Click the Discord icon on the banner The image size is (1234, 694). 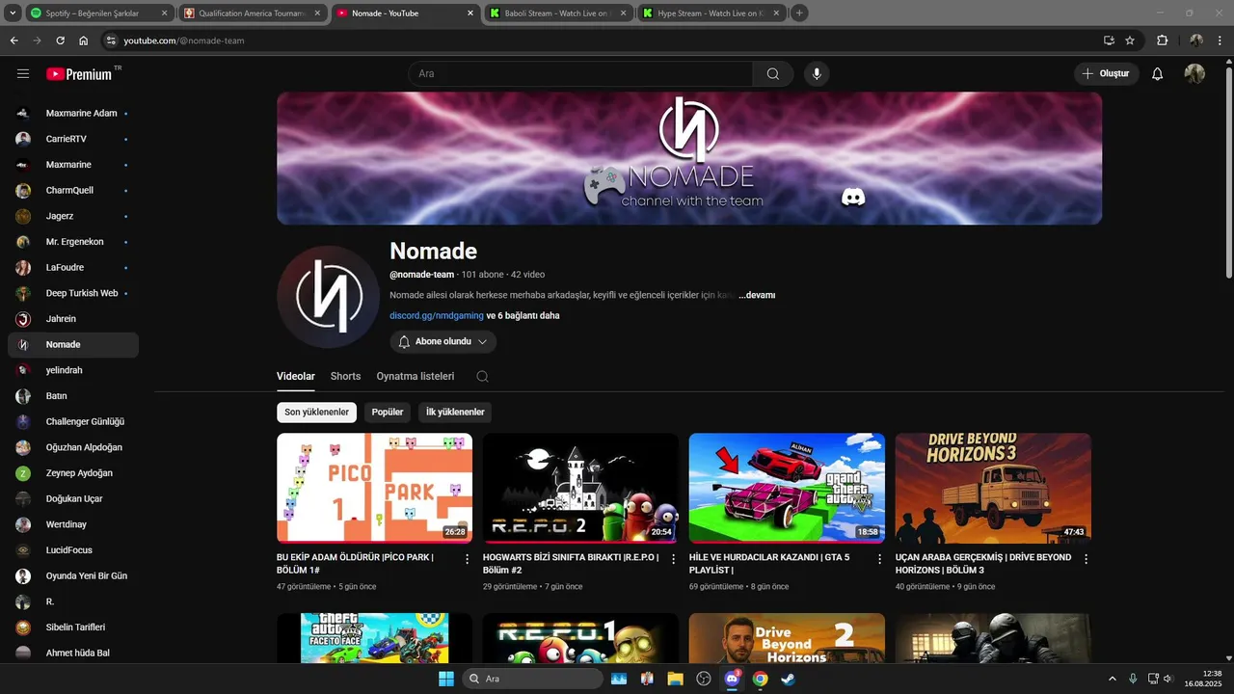pyautogui.click(x=853, y=198)
